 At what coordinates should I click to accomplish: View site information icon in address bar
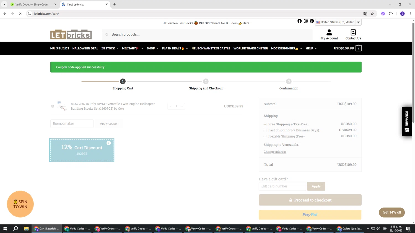[x=30, y=14]
